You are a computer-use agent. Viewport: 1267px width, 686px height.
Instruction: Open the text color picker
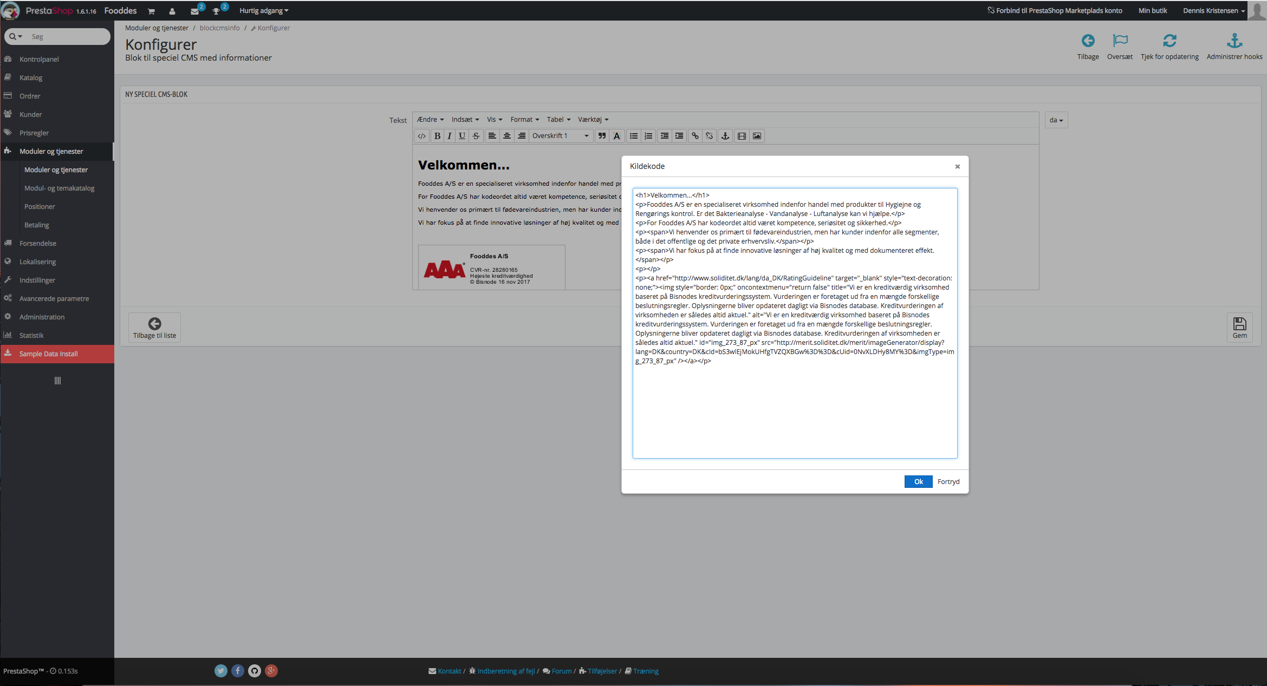point(616,136)
